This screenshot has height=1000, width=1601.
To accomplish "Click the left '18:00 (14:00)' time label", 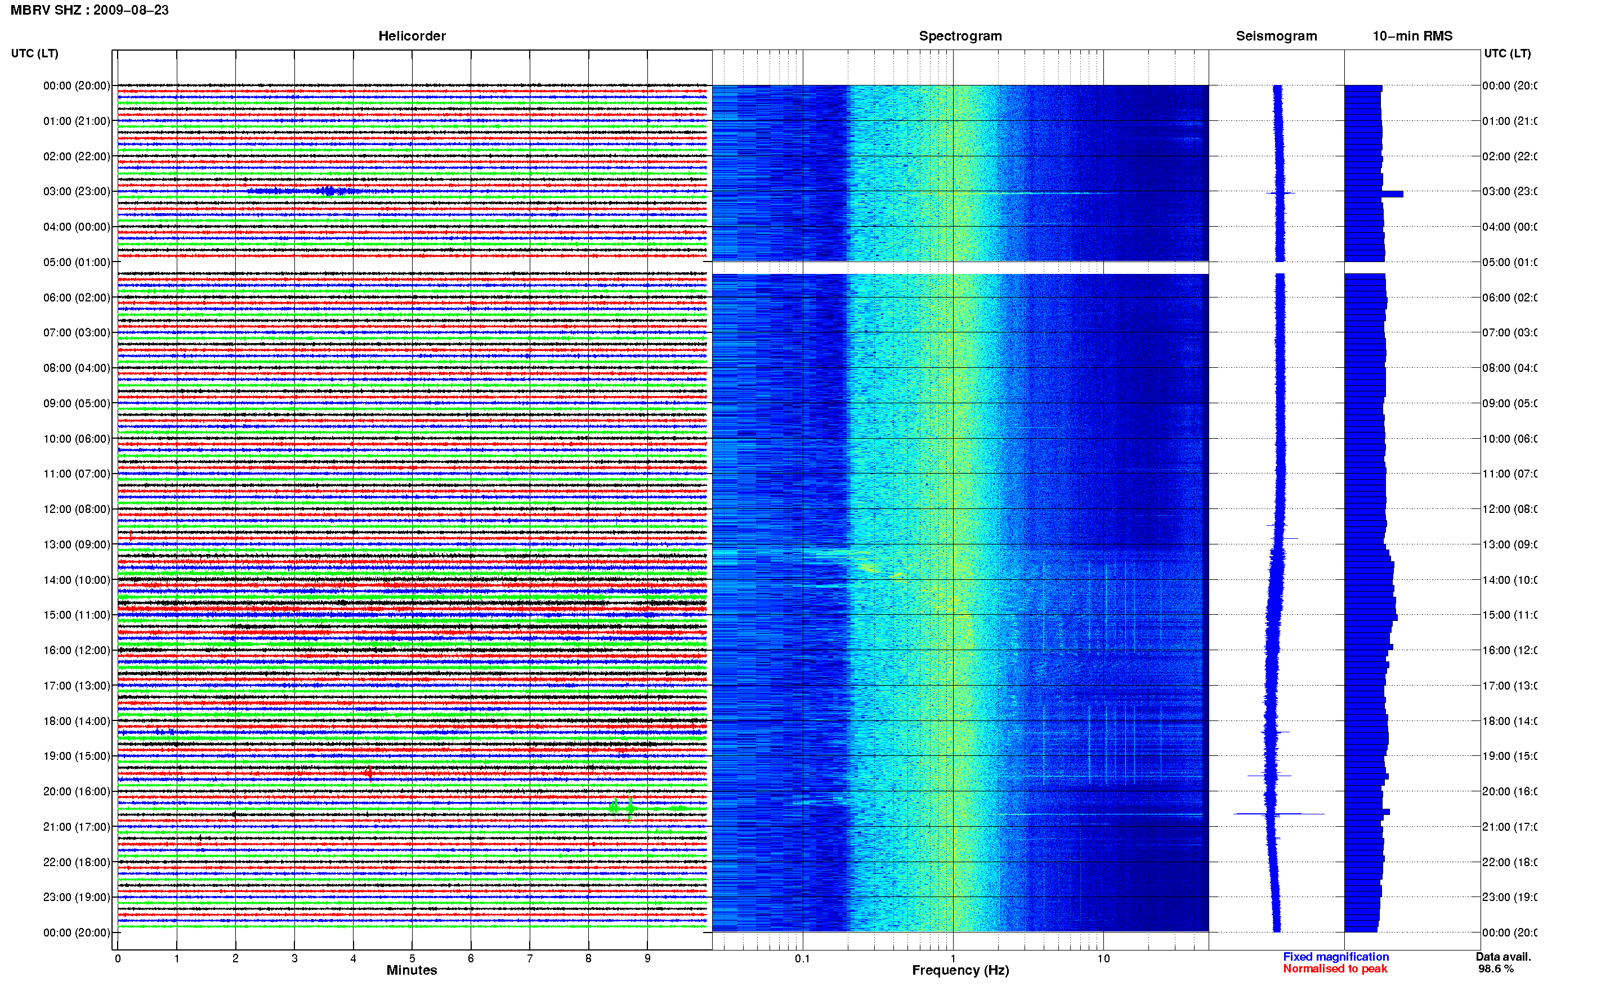I will point(77,721).
